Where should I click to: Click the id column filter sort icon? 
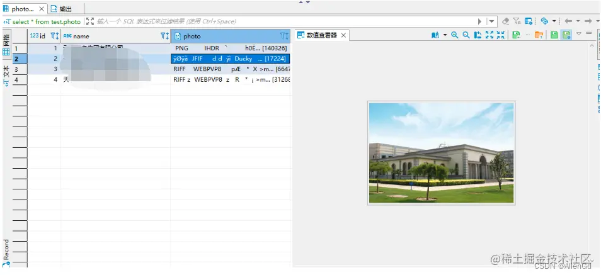[x=55, y=36]
